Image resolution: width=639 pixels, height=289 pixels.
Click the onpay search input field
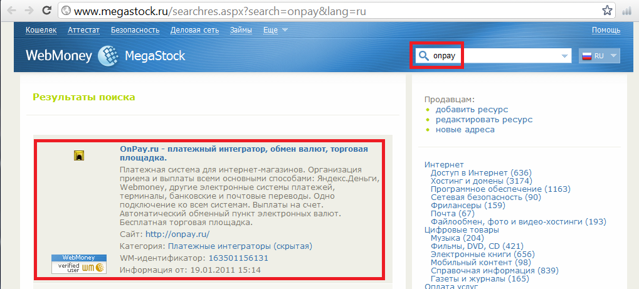click(495, 56)
